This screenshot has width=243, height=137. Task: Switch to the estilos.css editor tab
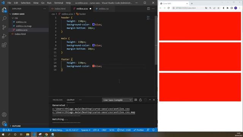(104, 9)
